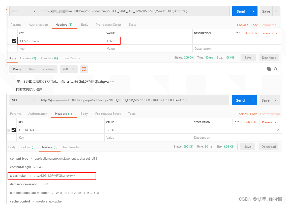Toggle line wrapping in the response viewer
The height and width of the screenshot is (204, 286).
click(84, 69)
